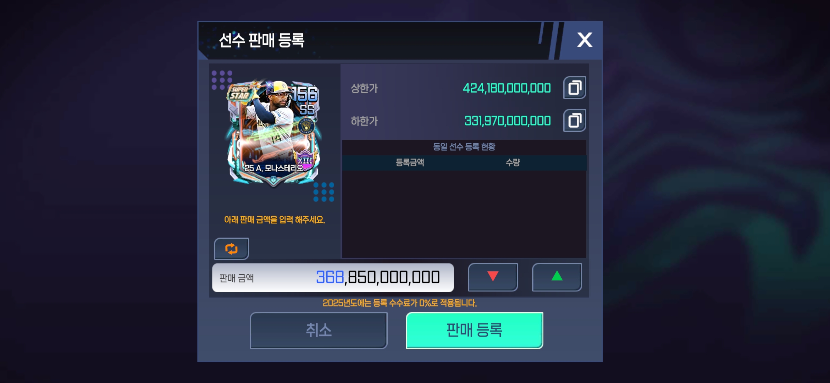This screenshot has width=830, height=383.
Task: Increase price with green up arrow
Action: pyautogui.click(x=557, y=277)
